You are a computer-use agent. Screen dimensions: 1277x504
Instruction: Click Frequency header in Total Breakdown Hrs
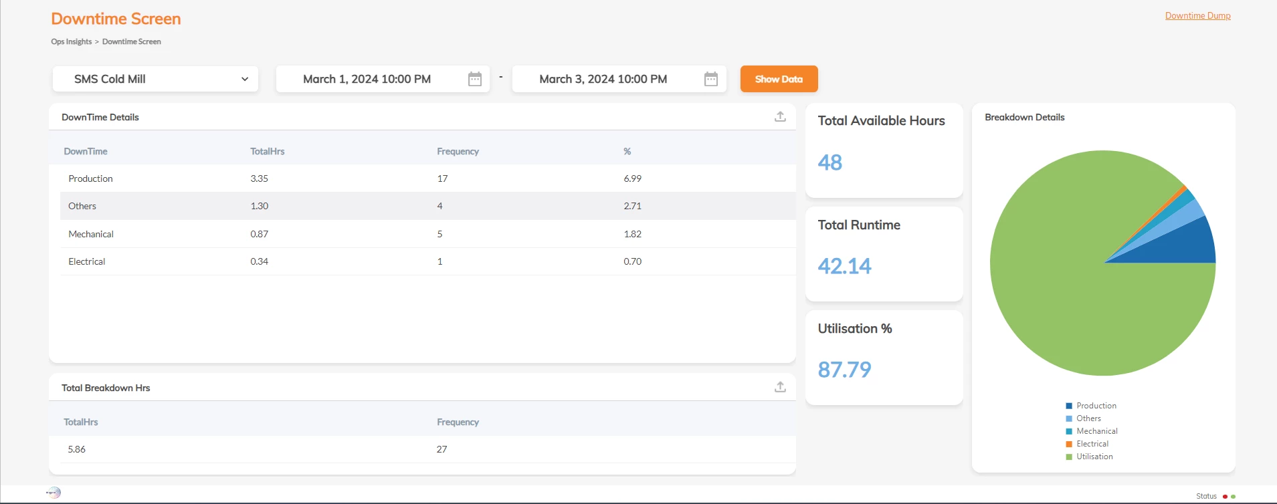tap(458, 422)
